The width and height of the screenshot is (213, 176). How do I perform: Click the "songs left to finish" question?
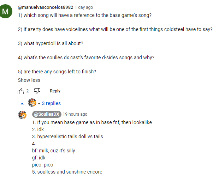point(57,72)
